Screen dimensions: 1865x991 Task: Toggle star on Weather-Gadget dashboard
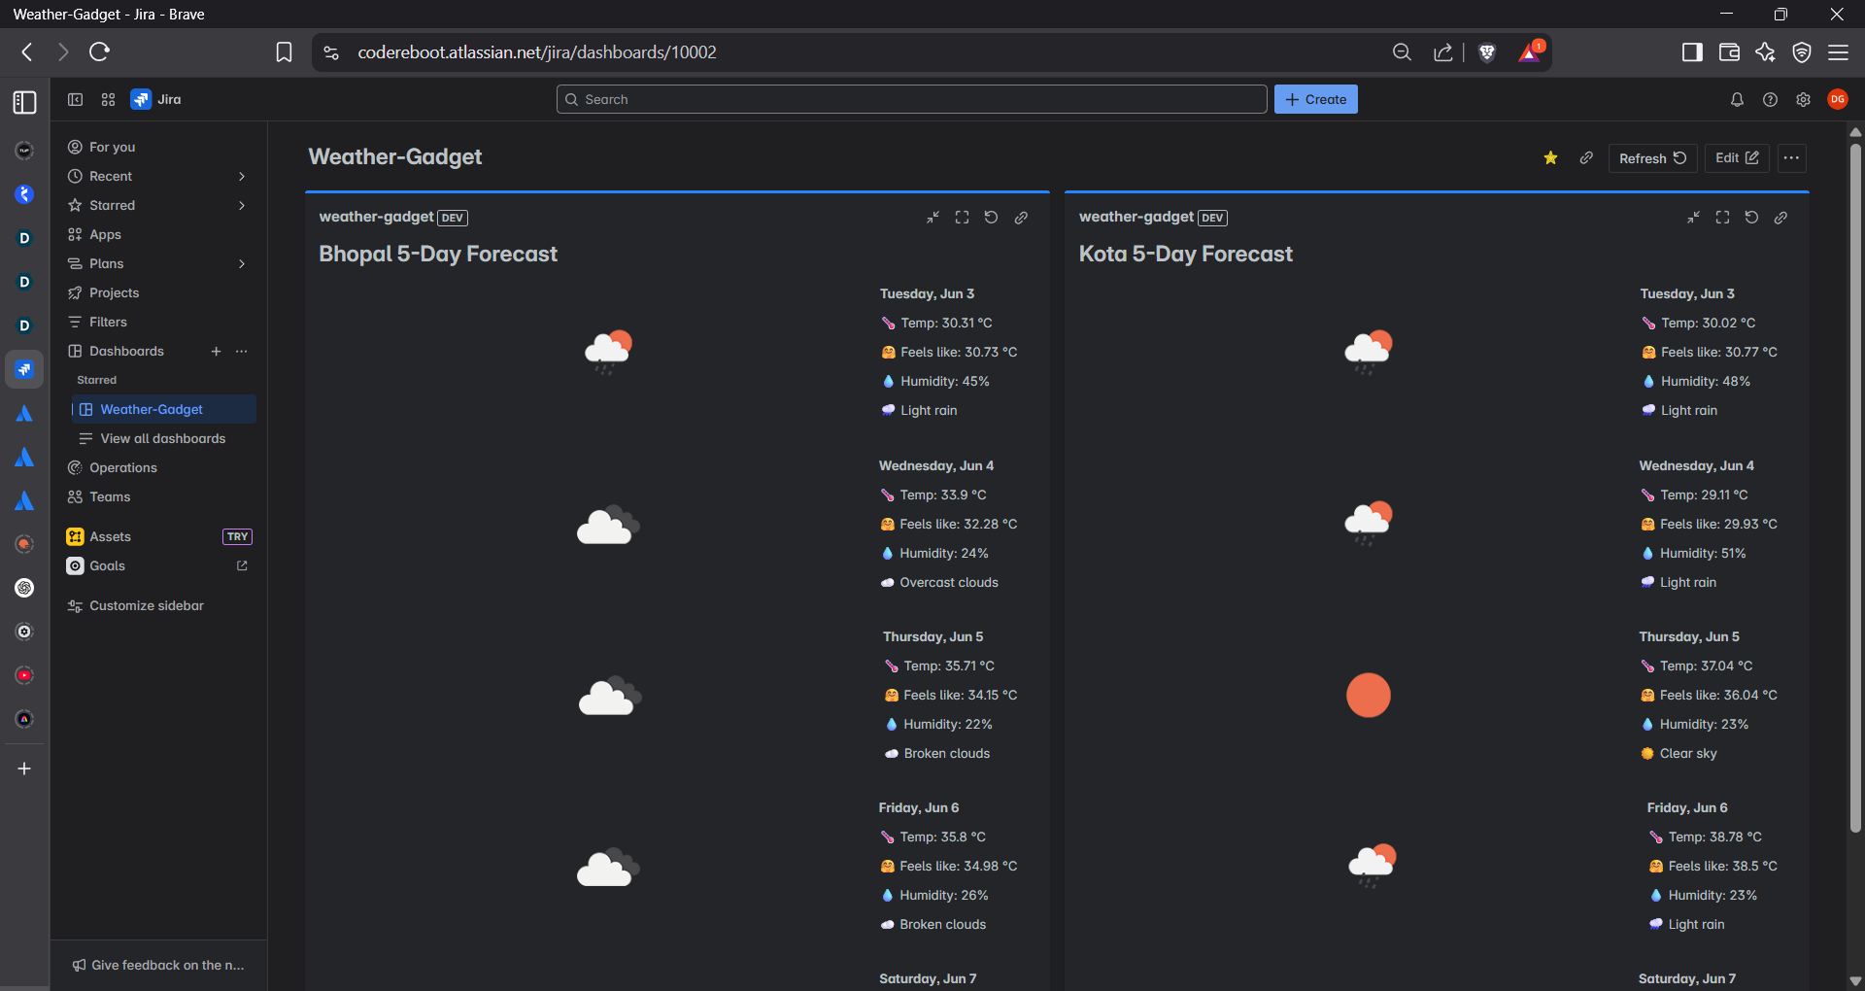pyautogui.click(x=1551, y=157)
